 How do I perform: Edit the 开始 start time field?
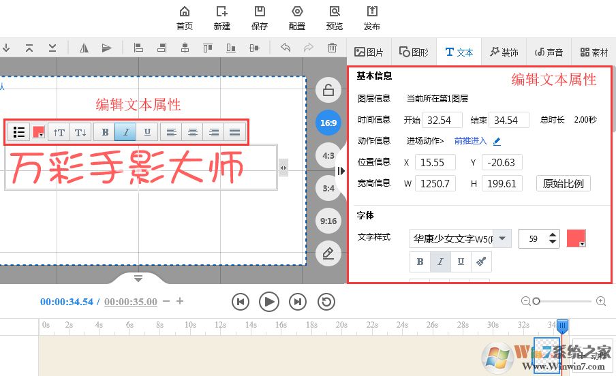tap(442, 120)
